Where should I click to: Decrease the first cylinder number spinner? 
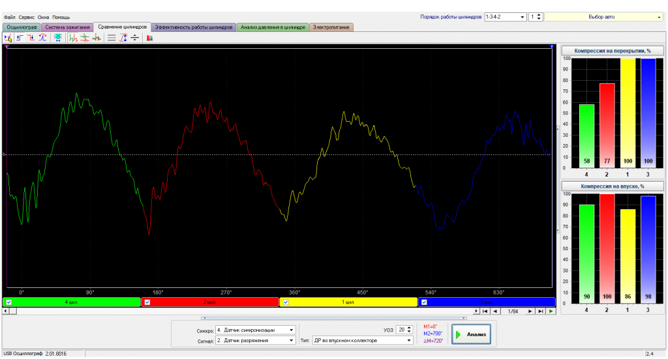click(x=539, y=19)
